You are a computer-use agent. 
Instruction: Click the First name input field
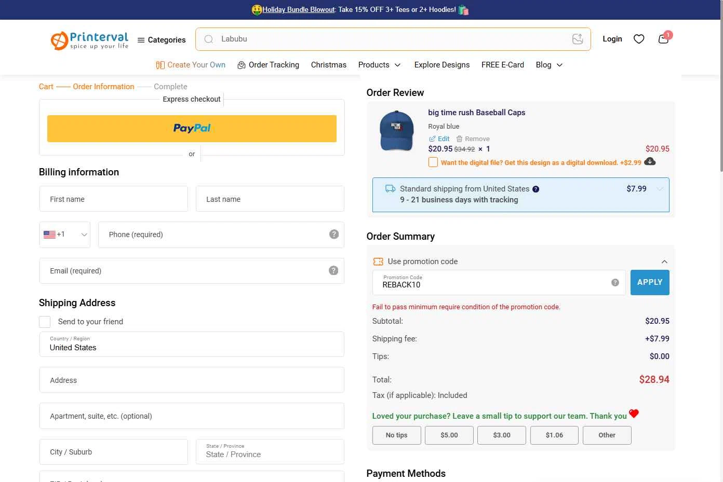[x=114, y=199]
